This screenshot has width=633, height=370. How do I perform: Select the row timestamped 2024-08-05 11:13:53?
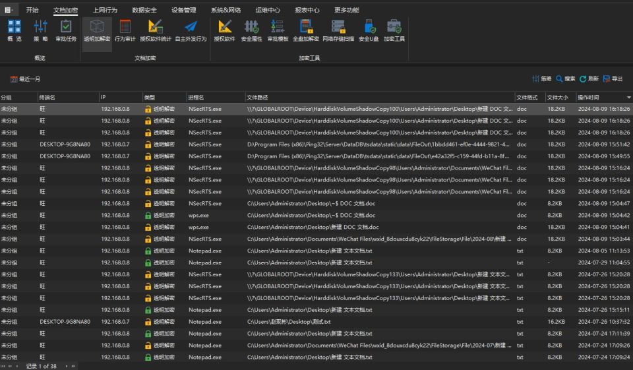[316, 251]
